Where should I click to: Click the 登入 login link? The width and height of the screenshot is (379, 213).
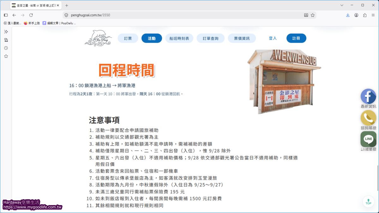(273, 38)
